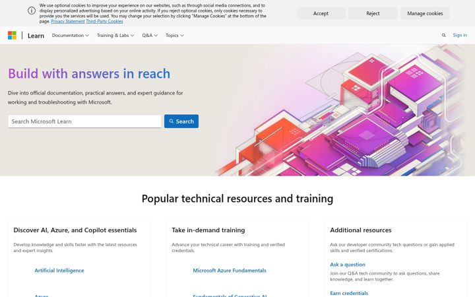
Task: Reject optional cookies
Action: coord(373,13)
